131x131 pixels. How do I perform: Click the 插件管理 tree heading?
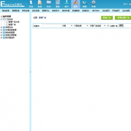[7, 17]
